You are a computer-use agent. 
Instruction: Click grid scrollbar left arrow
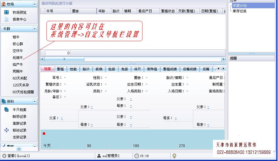[42, 59]
